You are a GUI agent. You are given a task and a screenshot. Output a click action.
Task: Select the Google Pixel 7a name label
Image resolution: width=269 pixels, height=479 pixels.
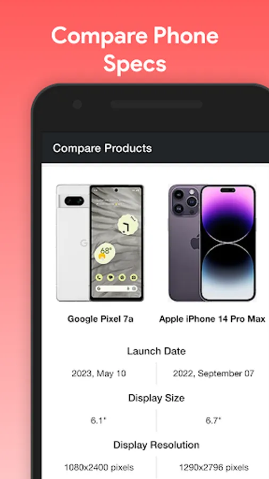tap(100, 319)
